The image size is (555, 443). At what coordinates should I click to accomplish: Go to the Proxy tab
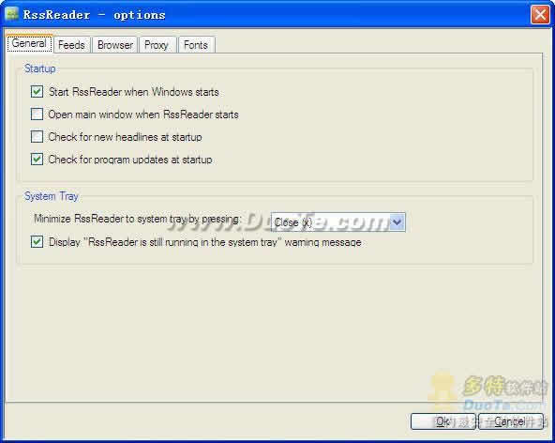coord(157,45)
